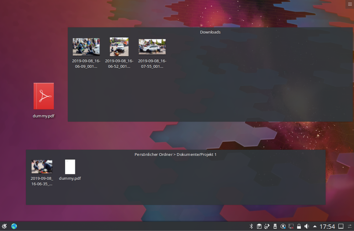Open the Bluetooth system tray icon
Image resolution: width=354 pixels, height=231 pixels.
(251, 226)
